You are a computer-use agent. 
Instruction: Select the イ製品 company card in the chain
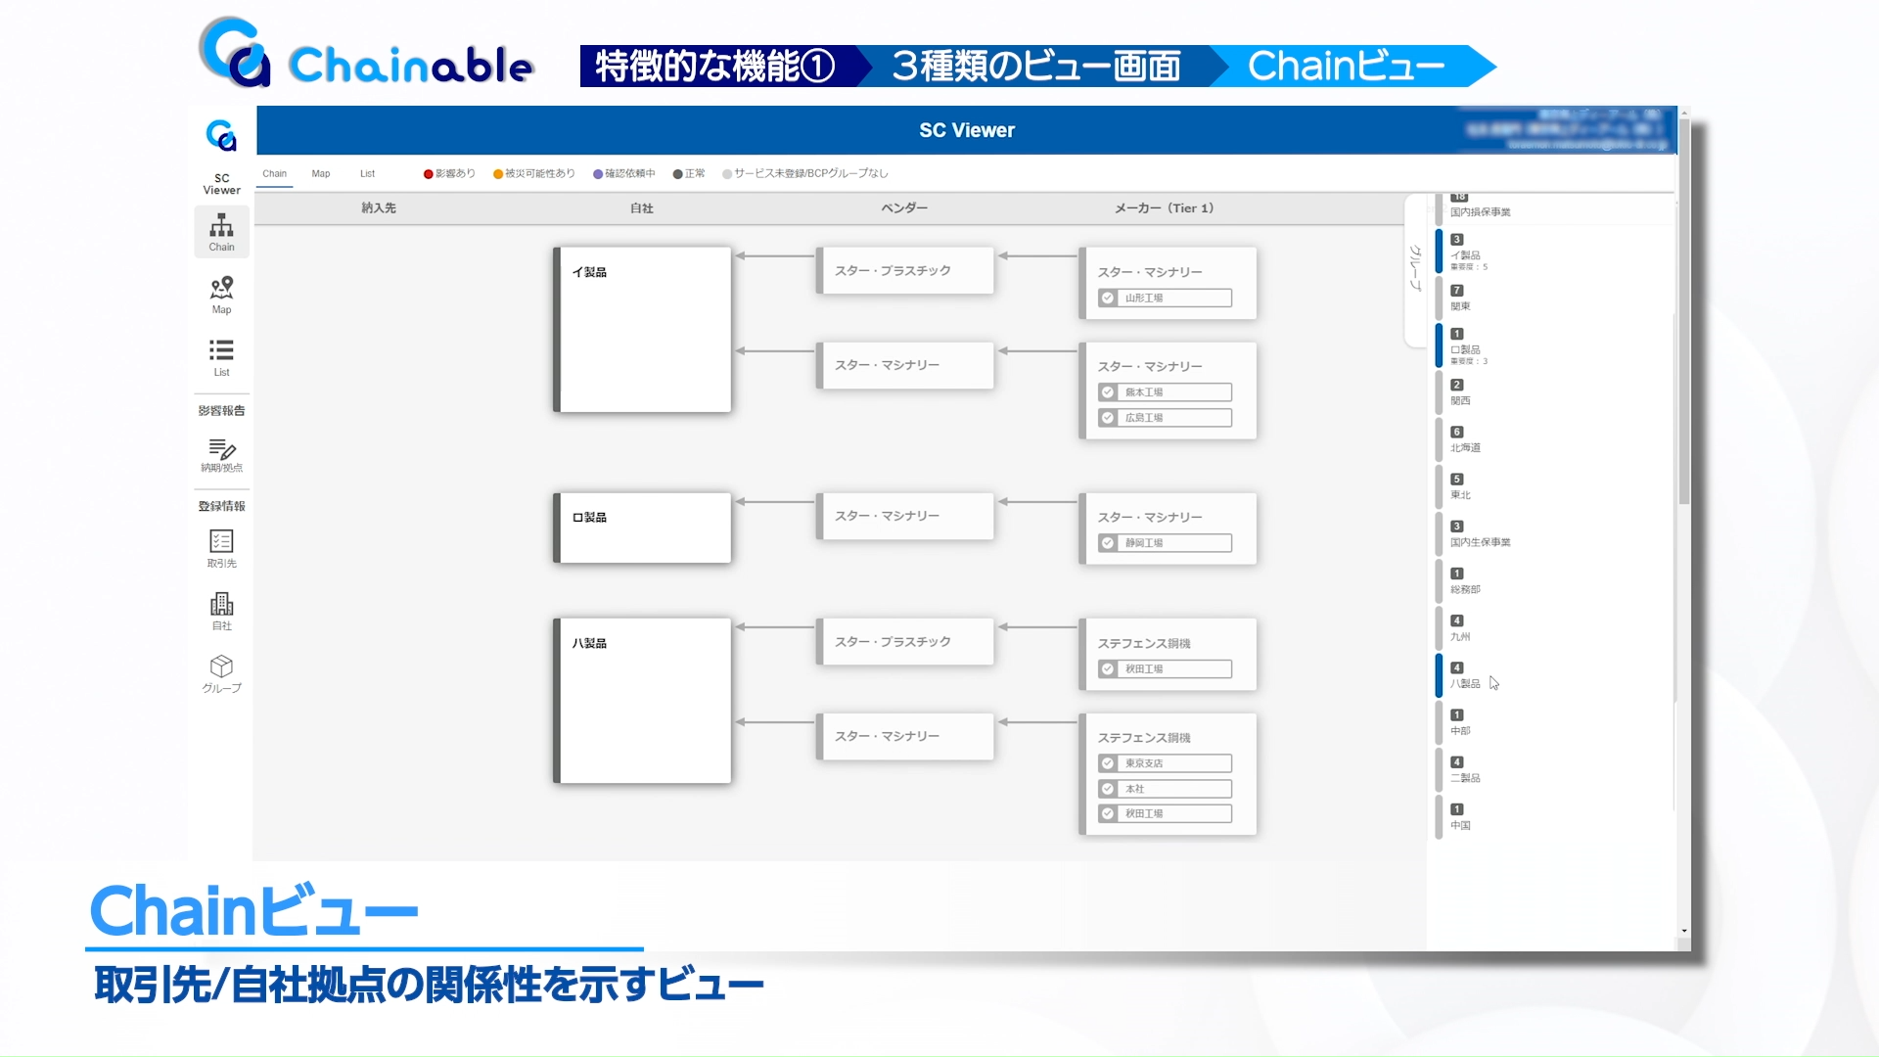click(x=643, y=330)
